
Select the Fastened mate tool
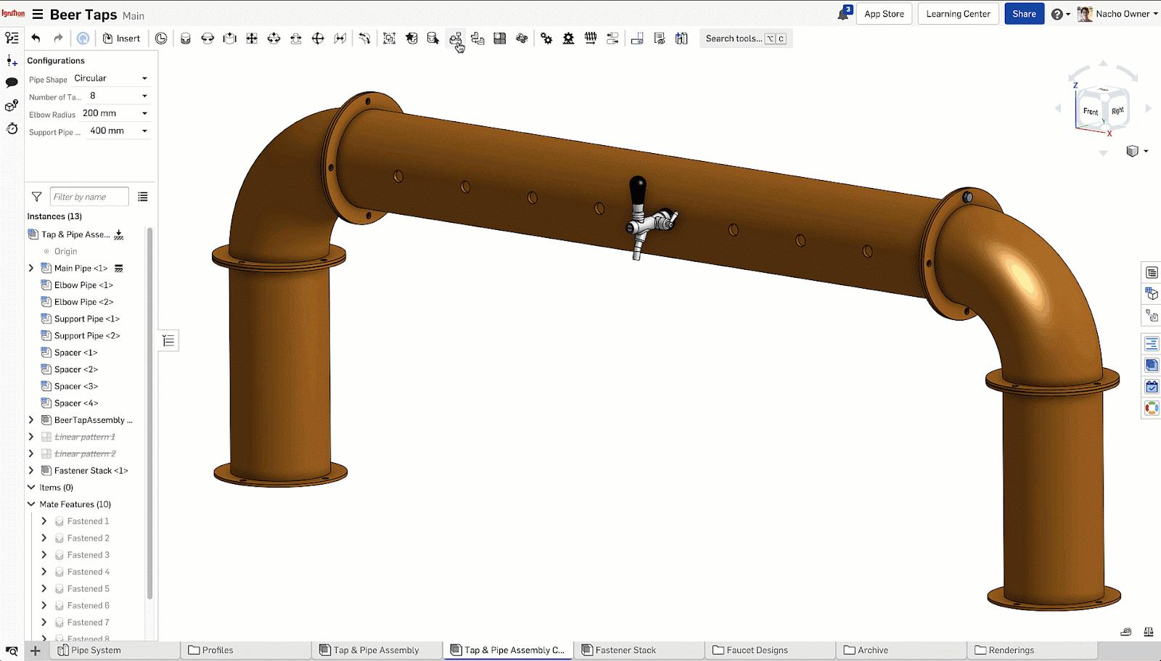pyautogui.click(x=186, y=38)
